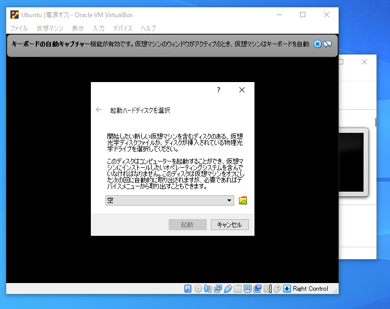Click the dialog help question mark
This screenshot has width=390, height=309.
pos(219,90)
